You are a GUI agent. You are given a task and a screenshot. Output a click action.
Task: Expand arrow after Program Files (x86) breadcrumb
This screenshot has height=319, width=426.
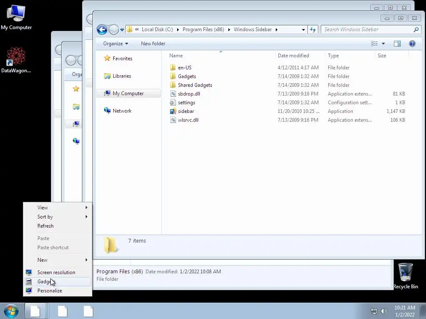(229, 29)
